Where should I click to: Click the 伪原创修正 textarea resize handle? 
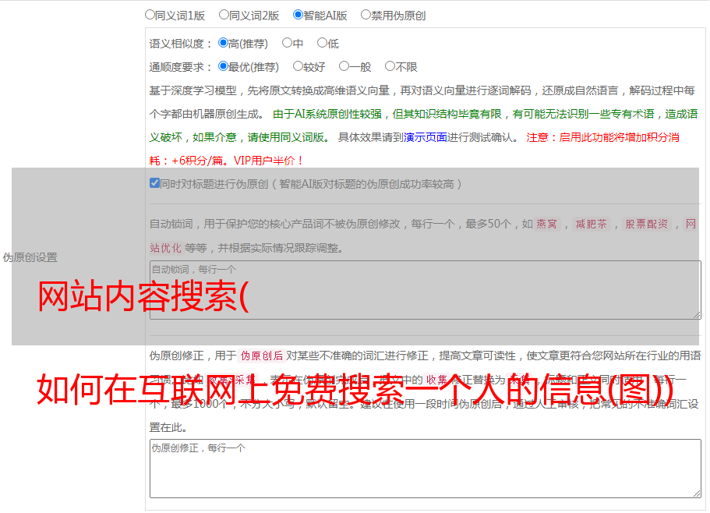(697, 494)
